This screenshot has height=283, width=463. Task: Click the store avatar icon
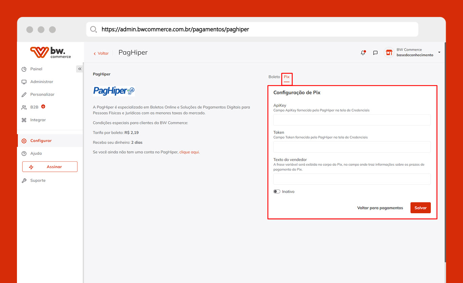tap(389, 53)
